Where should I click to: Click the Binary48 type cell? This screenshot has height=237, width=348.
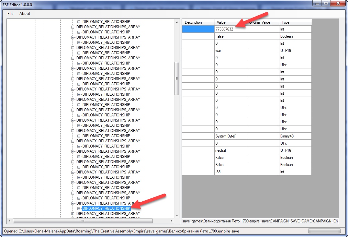[295, 136]
